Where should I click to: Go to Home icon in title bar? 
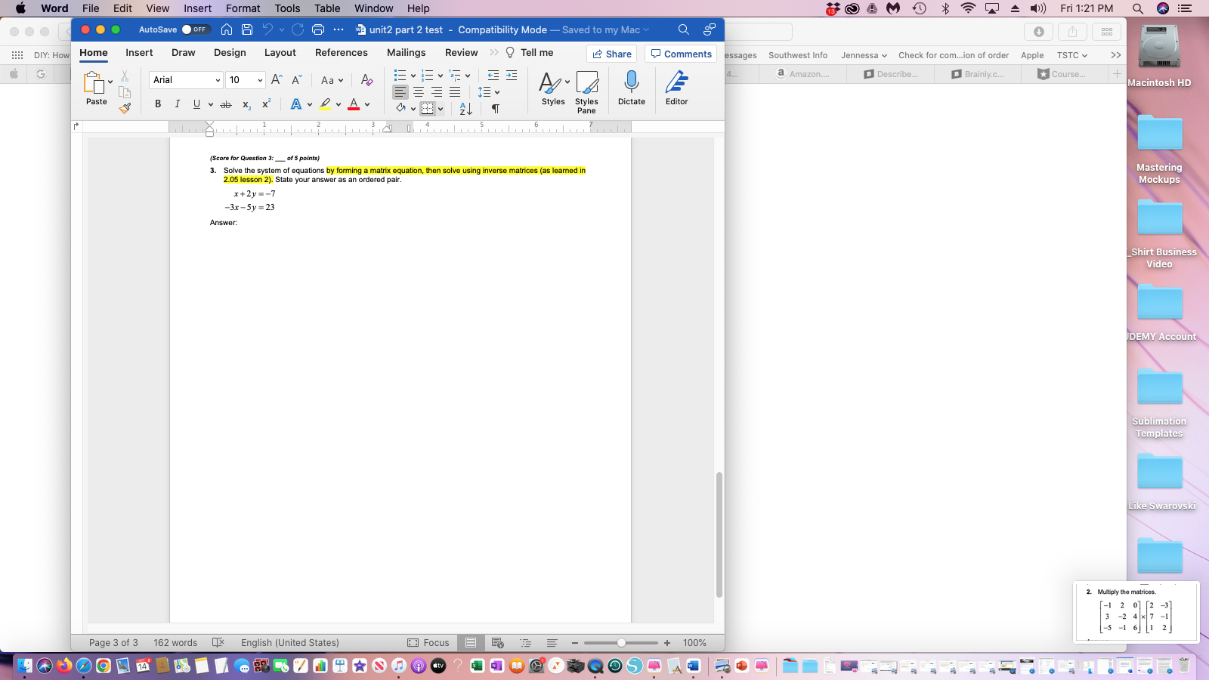click(227, 29)
